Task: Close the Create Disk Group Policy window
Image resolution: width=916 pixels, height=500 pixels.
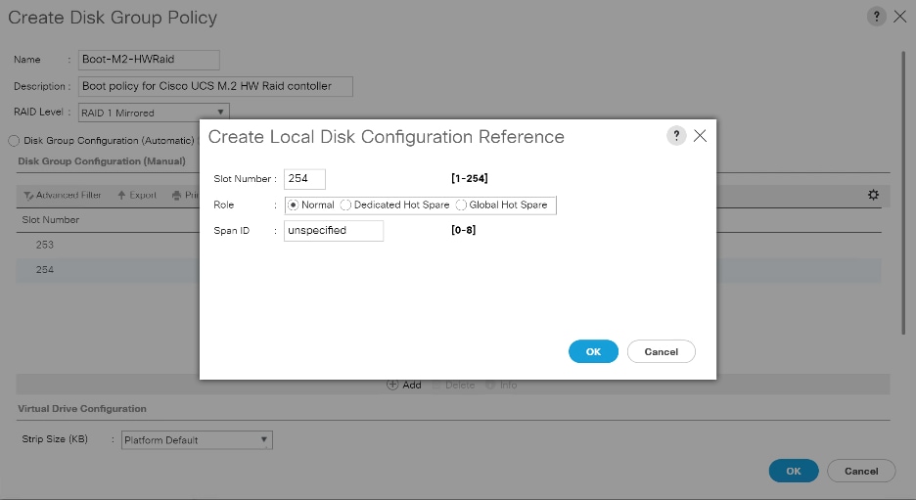Action: (900, 17)
